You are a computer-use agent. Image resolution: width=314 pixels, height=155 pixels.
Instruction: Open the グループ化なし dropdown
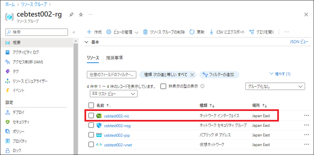point(275,86)
